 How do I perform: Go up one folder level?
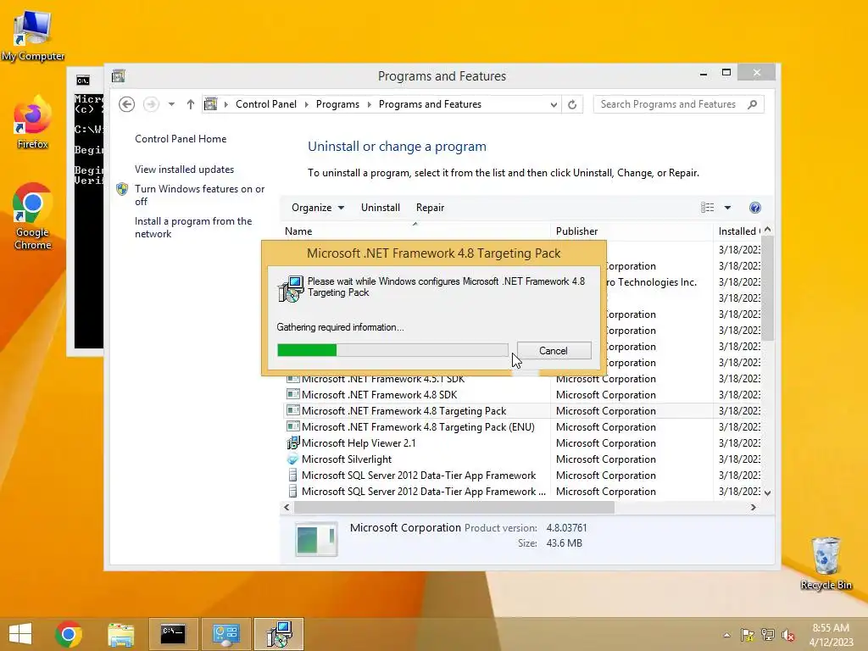[x=191, y=104]
